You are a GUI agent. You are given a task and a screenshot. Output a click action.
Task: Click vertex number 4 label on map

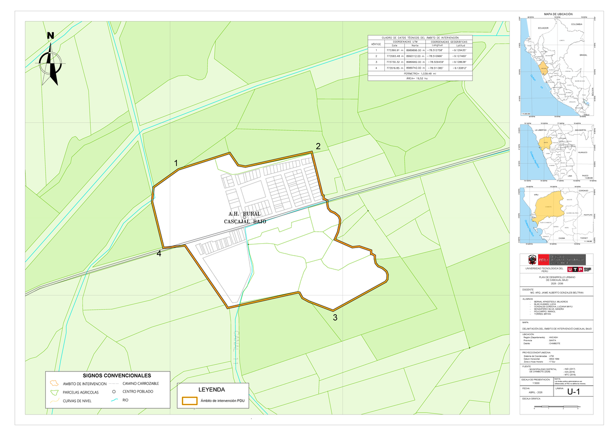(159, 254)
